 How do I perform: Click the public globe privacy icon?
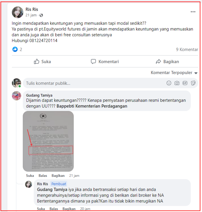(x=41, y=15)
